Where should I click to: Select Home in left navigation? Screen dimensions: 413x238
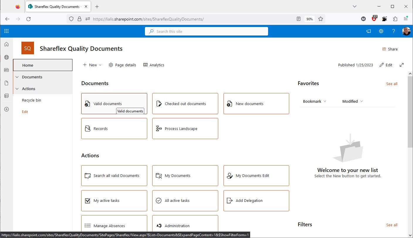click(x=43, y=65)
